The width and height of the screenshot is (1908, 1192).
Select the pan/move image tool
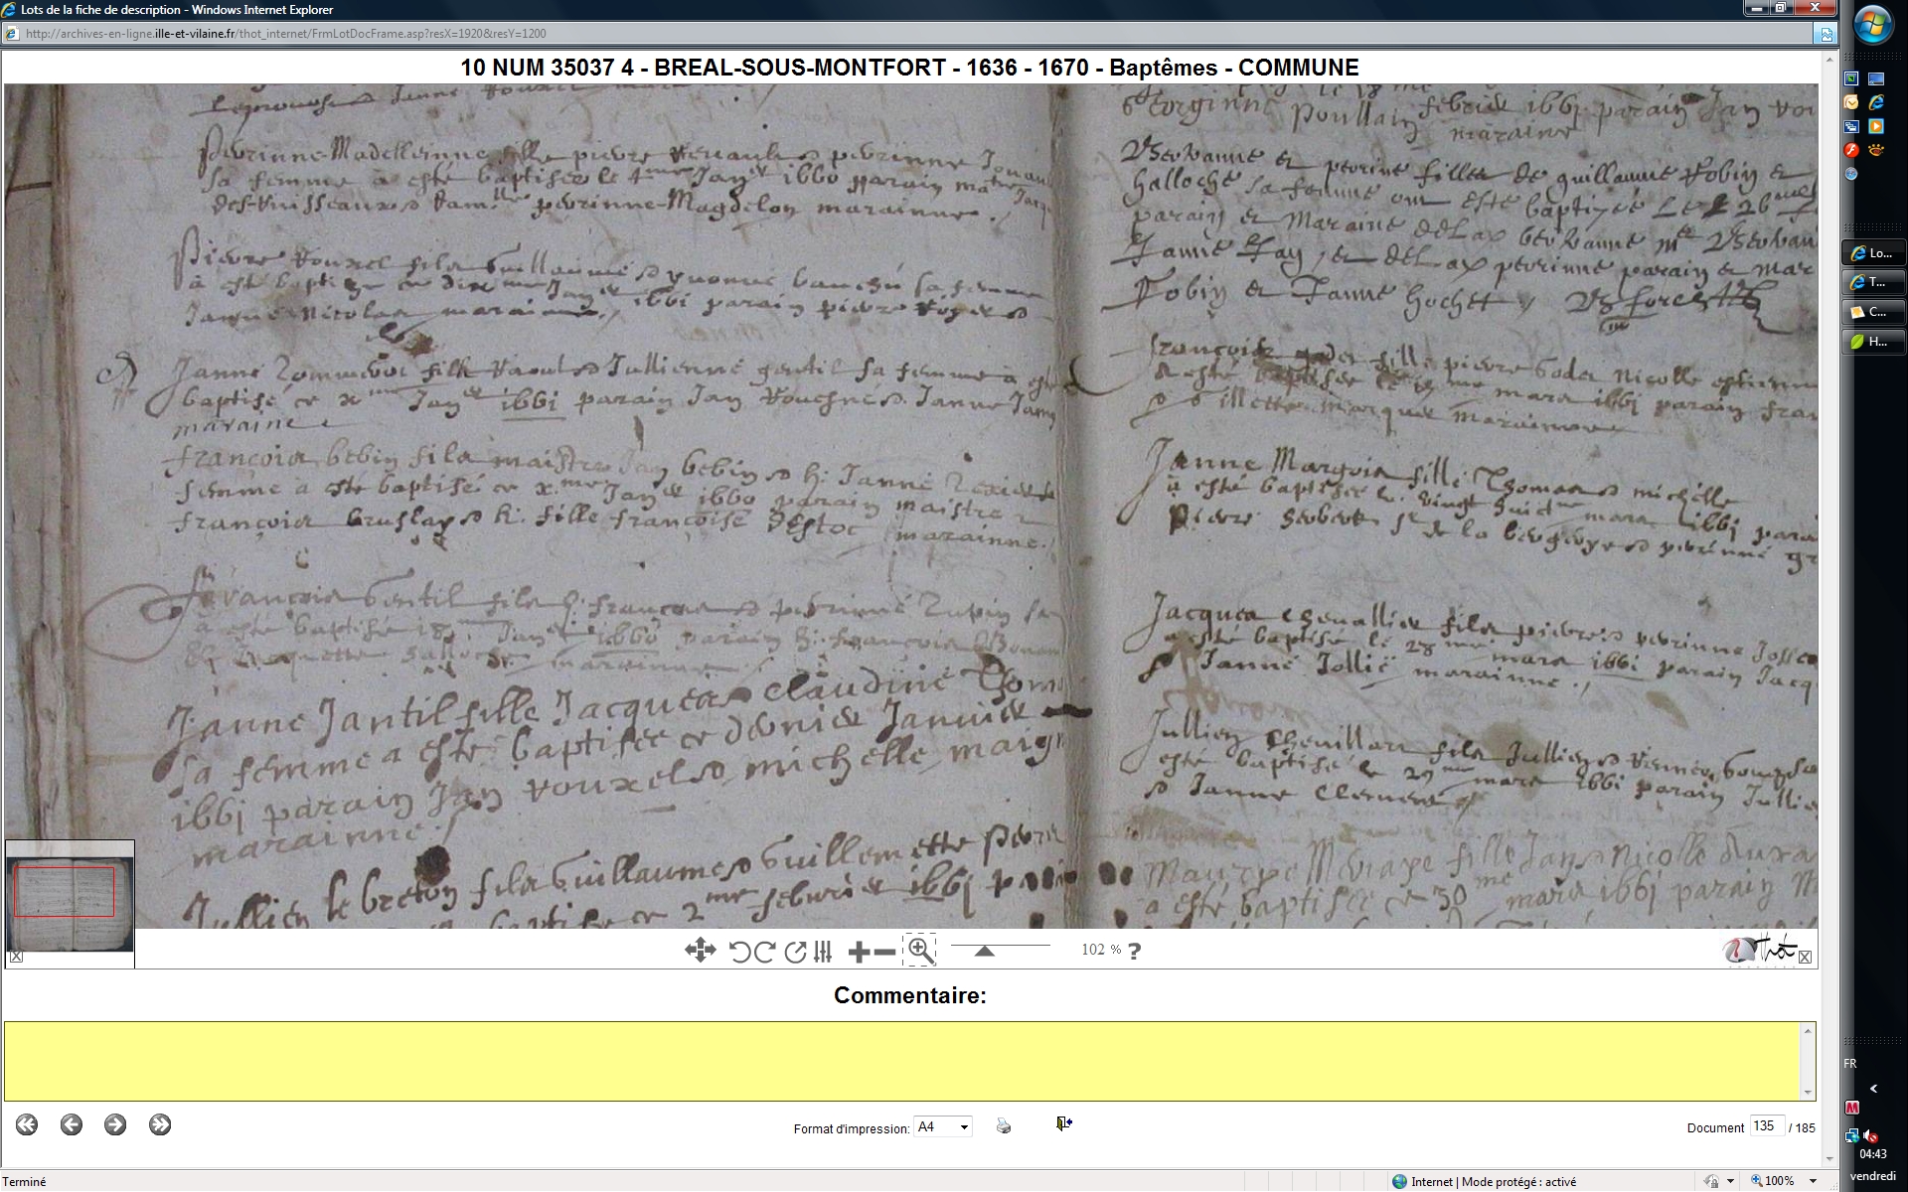tap(700, 951)
